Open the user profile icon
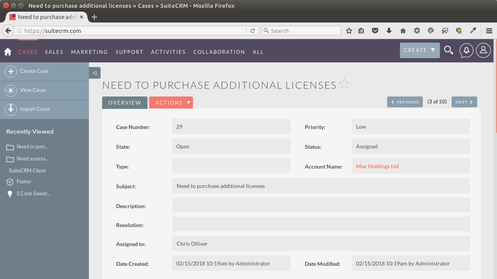 tap(483, 50)
